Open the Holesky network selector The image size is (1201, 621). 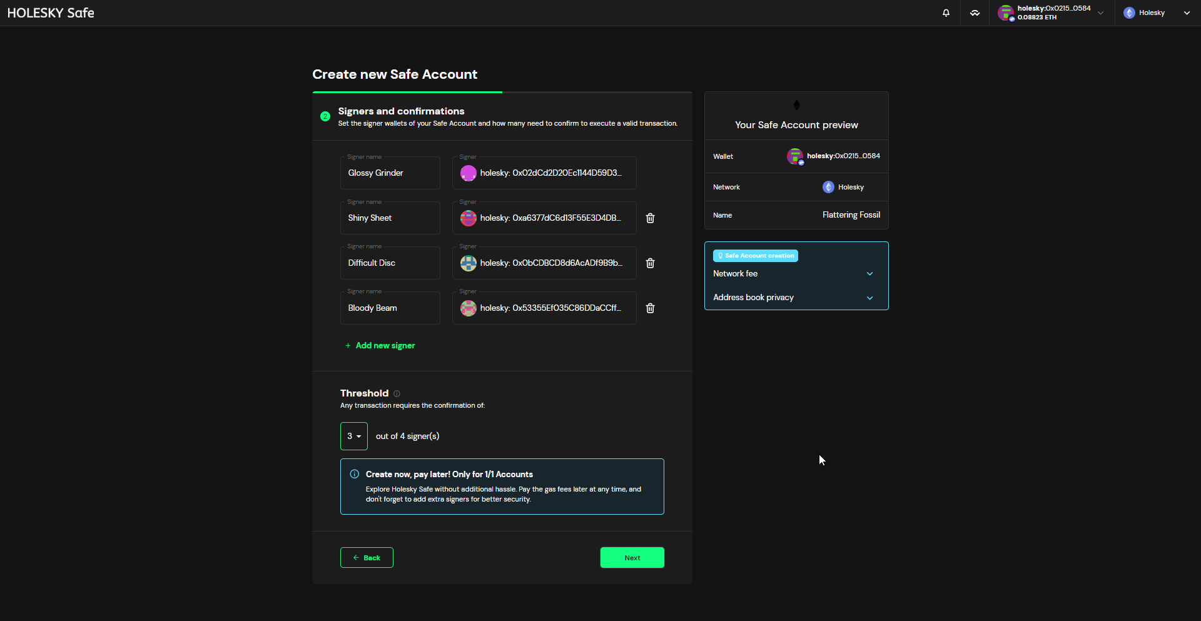click(1156, 13)
